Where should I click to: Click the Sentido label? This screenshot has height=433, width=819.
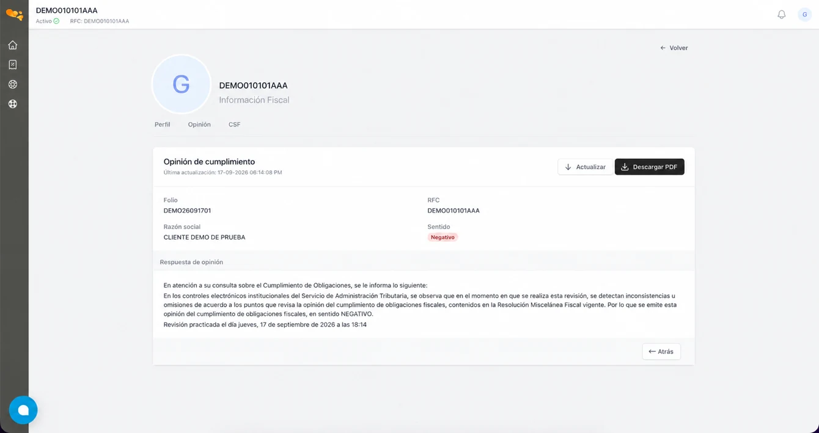click(439, 227)
